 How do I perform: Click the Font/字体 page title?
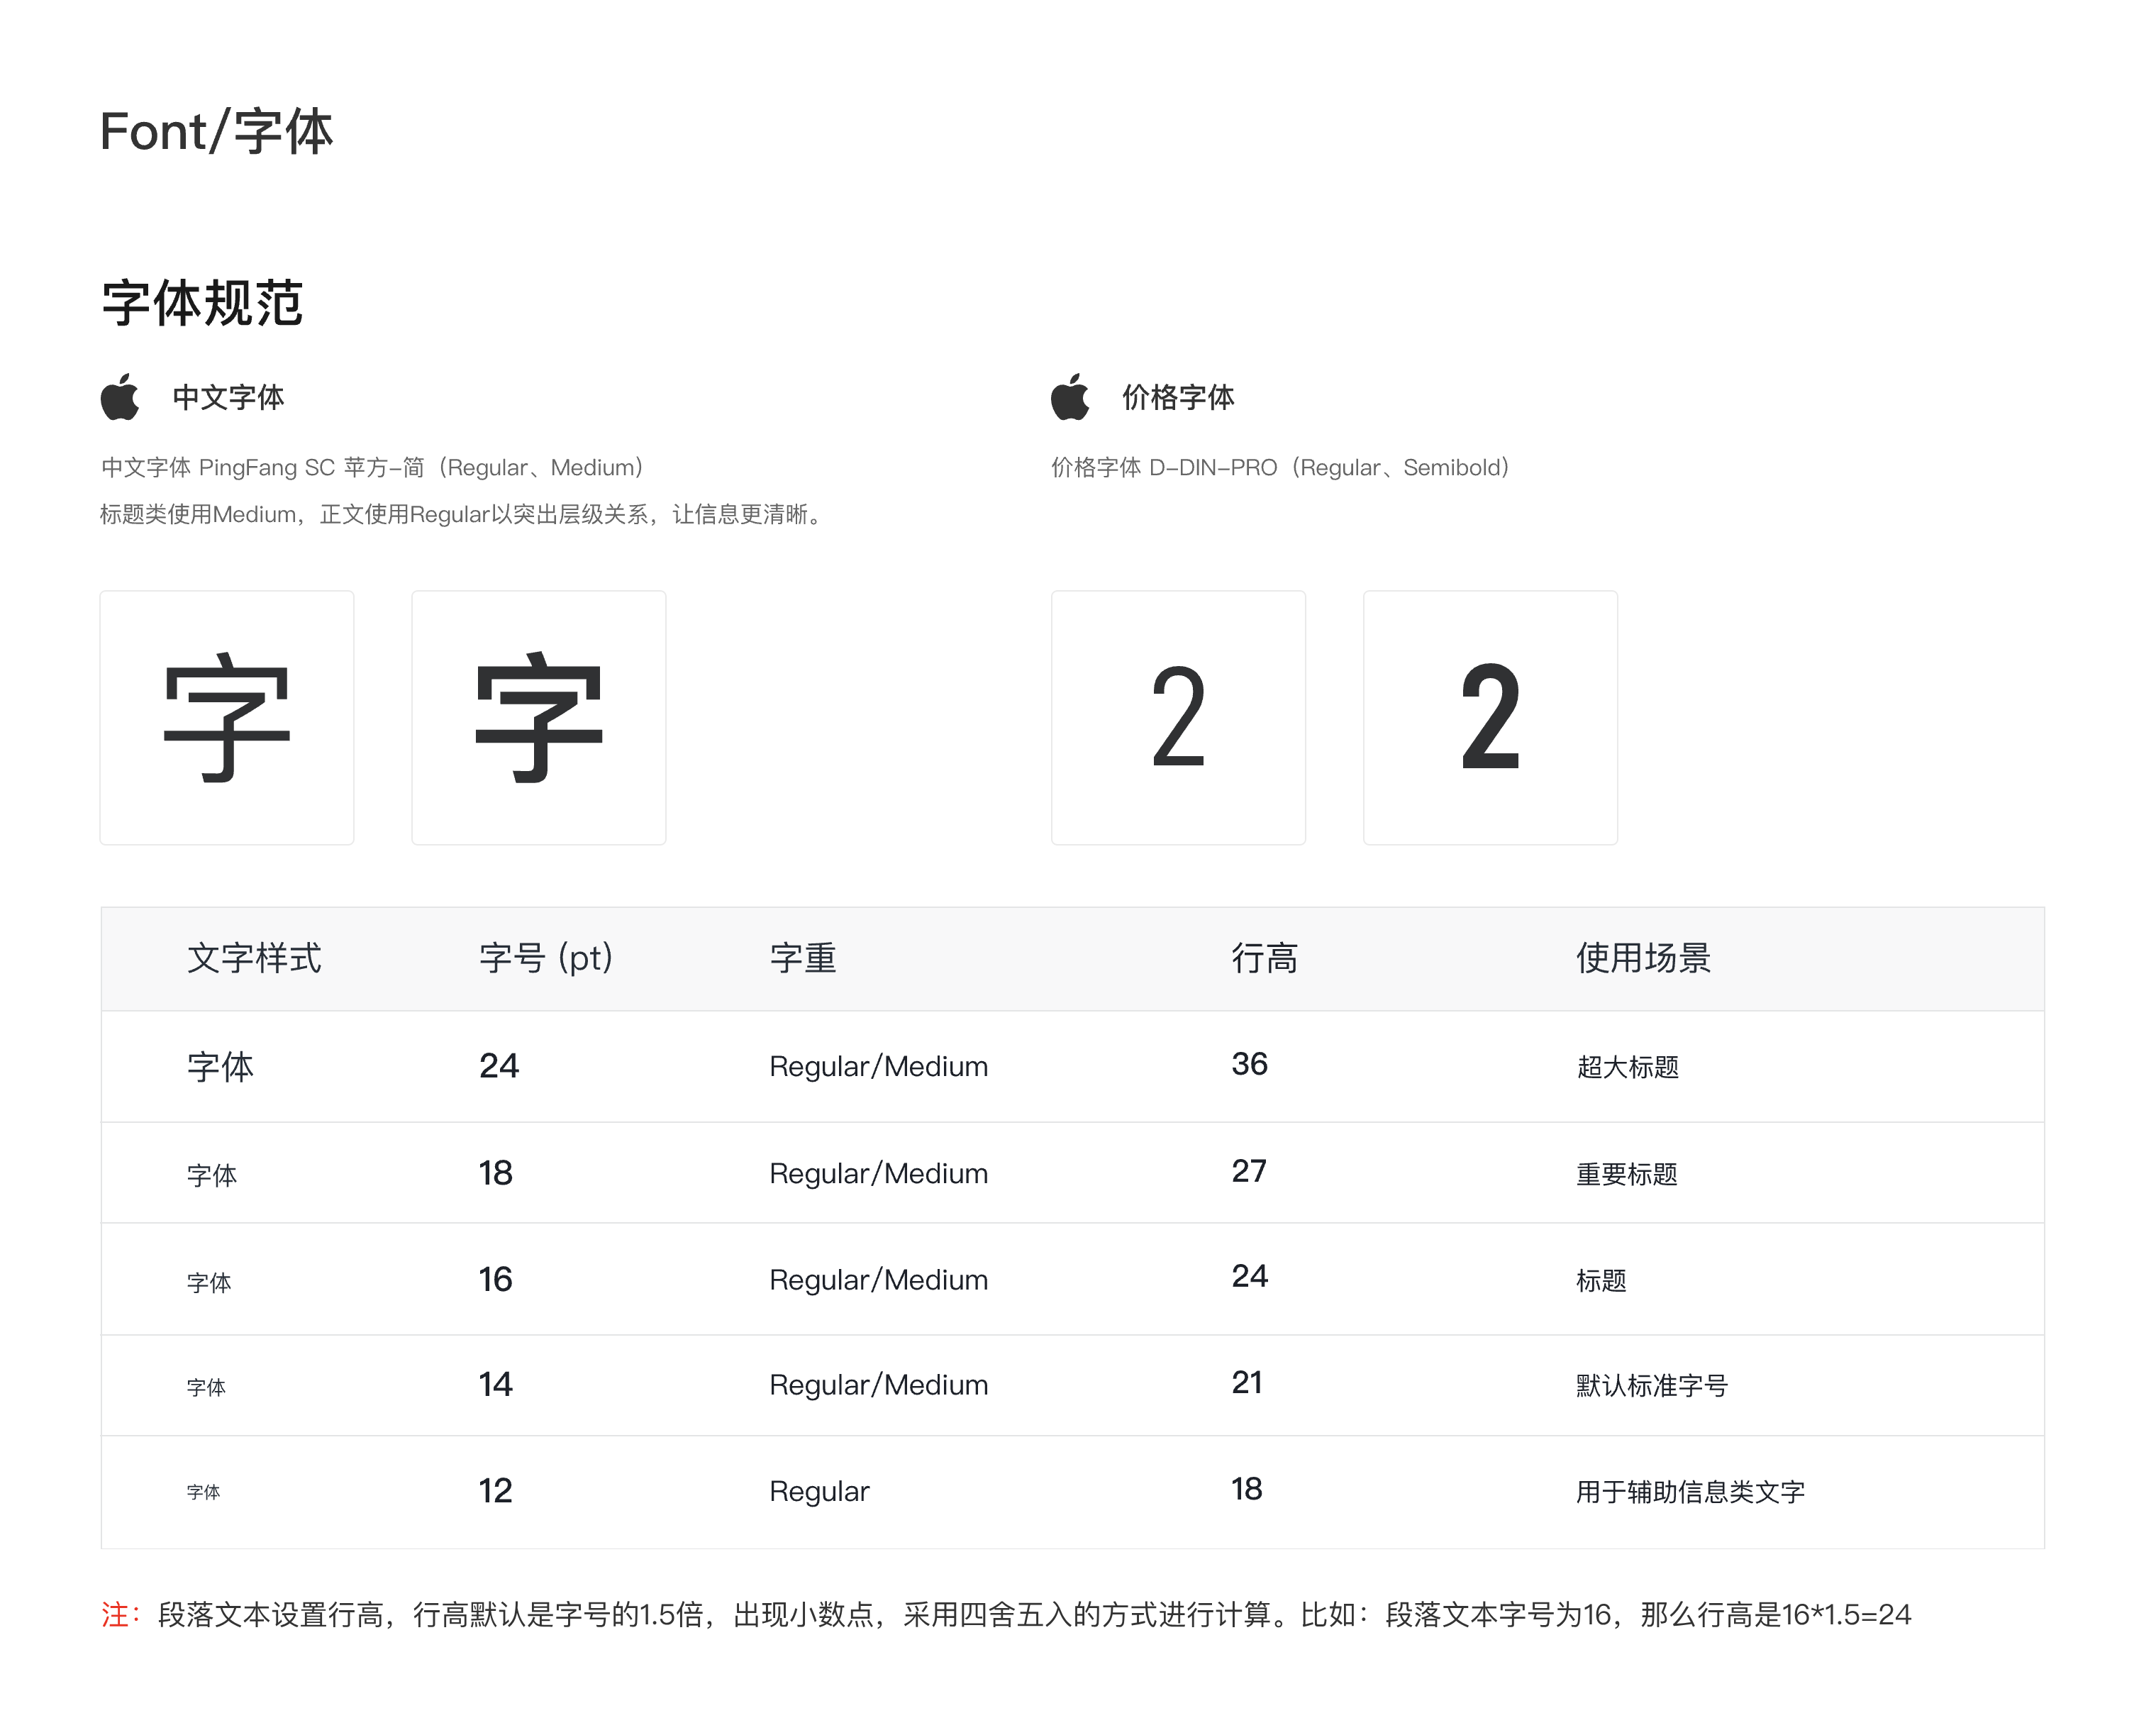(x=216, y=132)
